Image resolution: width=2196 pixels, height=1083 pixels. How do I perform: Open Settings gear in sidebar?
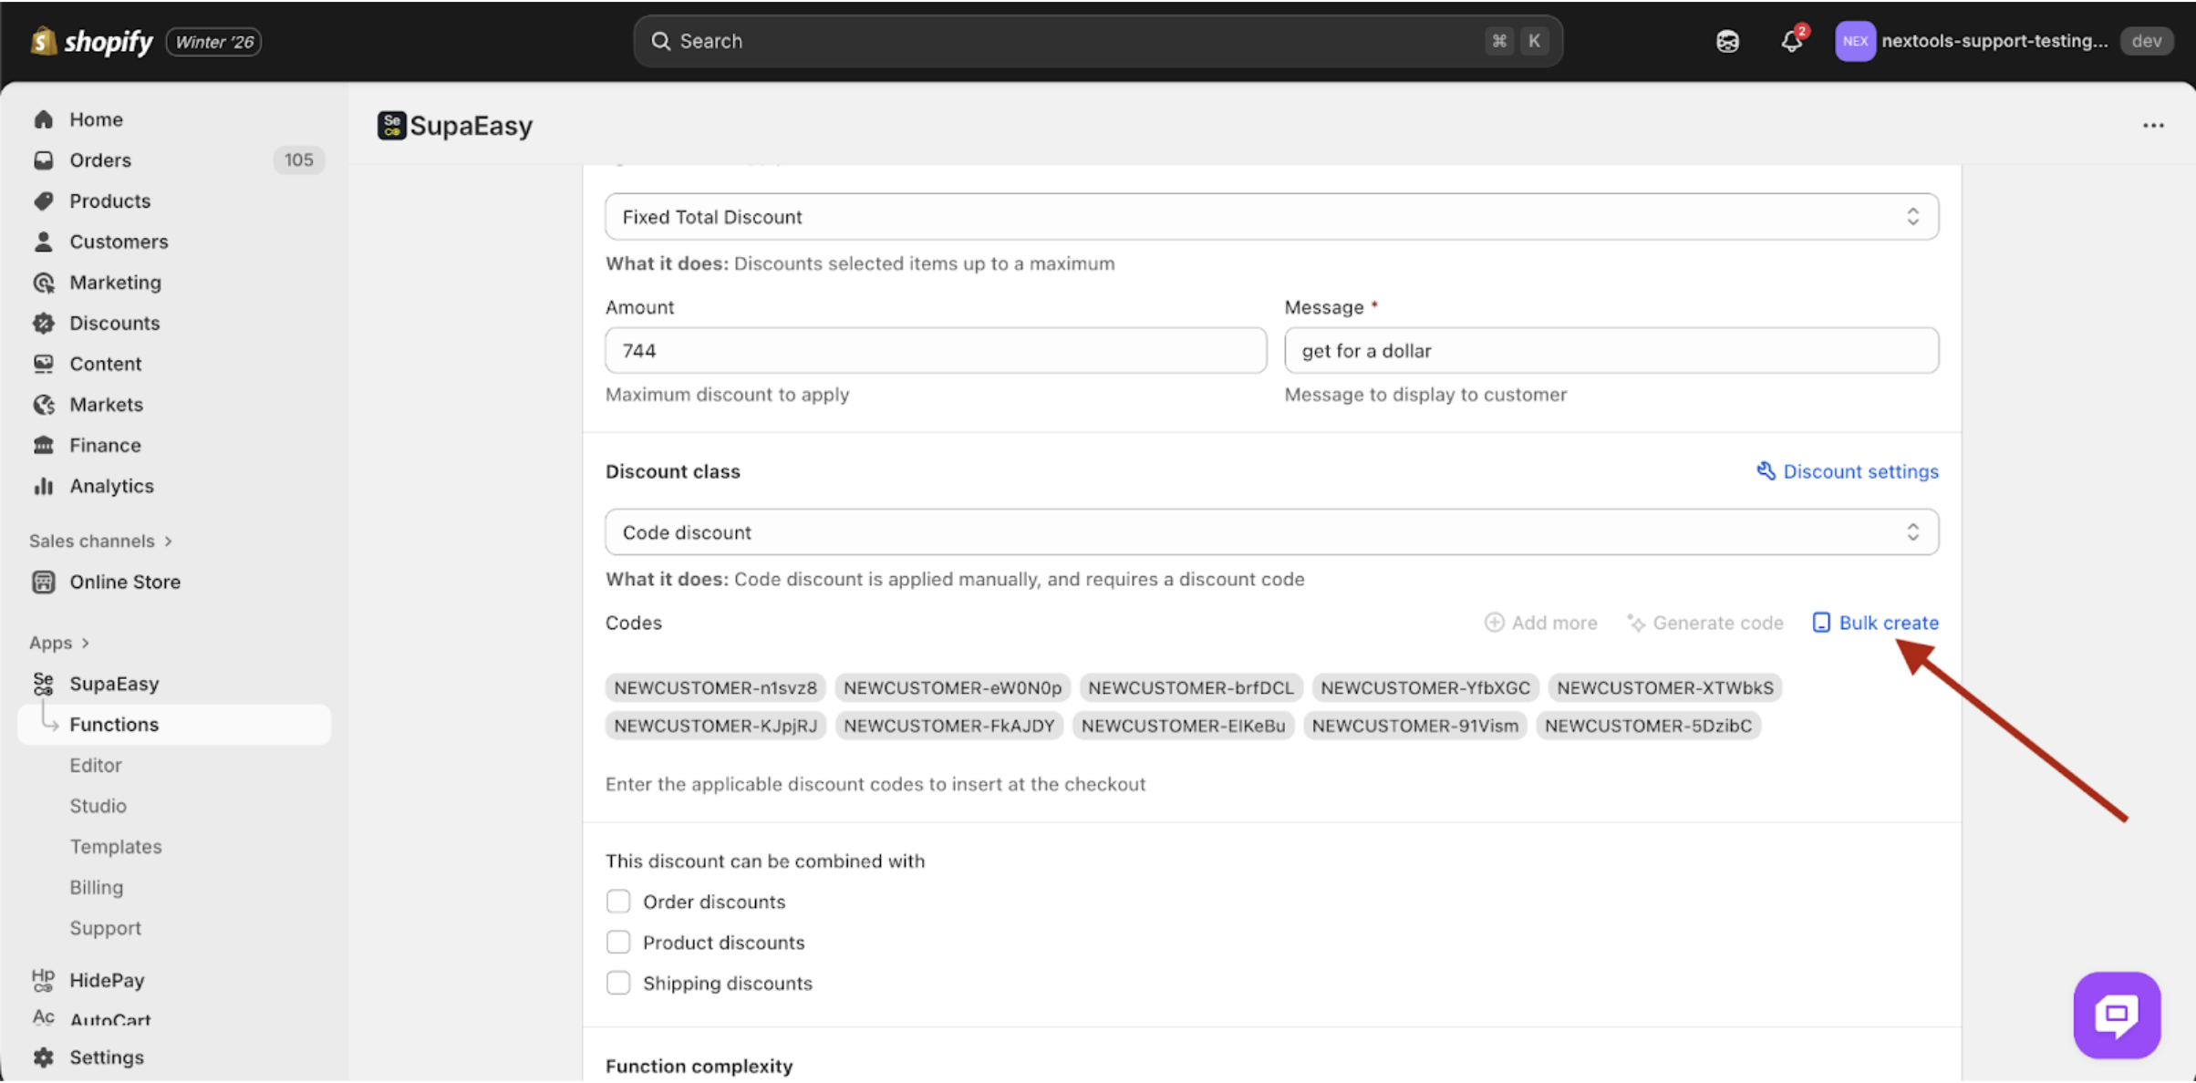click(x=44, y=1057)
